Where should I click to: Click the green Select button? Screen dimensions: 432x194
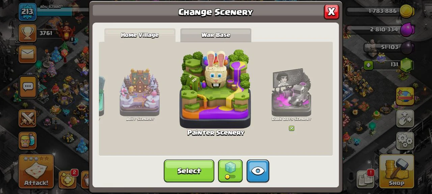pyautogui.click(x=189, y=171)
